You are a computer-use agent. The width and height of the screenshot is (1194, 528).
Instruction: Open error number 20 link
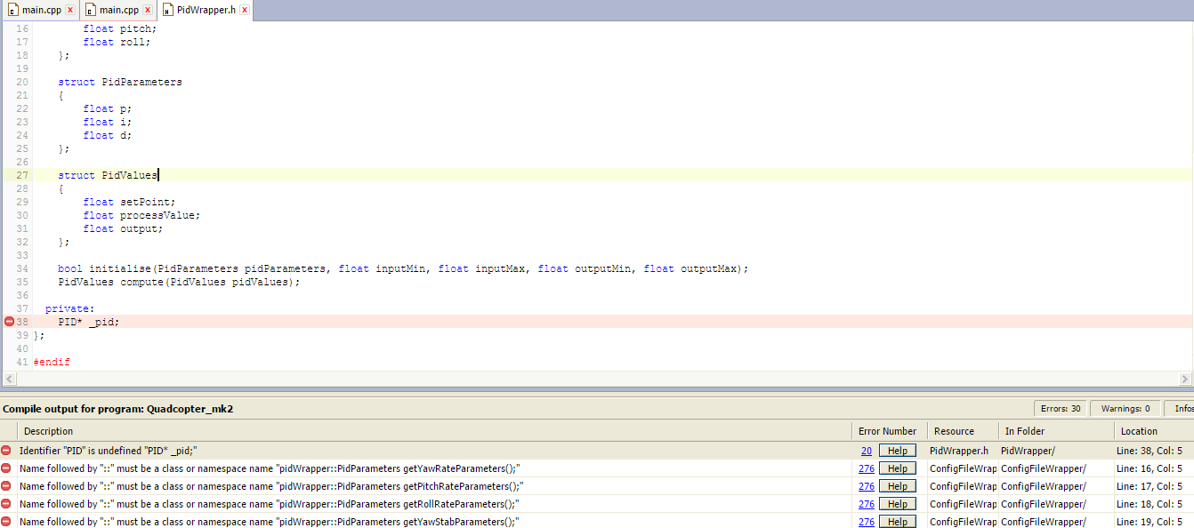point(866,451)
